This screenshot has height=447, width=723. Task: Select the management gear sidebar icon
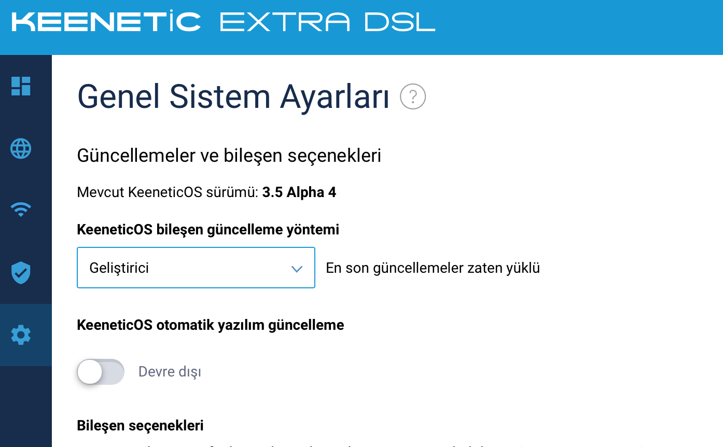coord(21,335)
